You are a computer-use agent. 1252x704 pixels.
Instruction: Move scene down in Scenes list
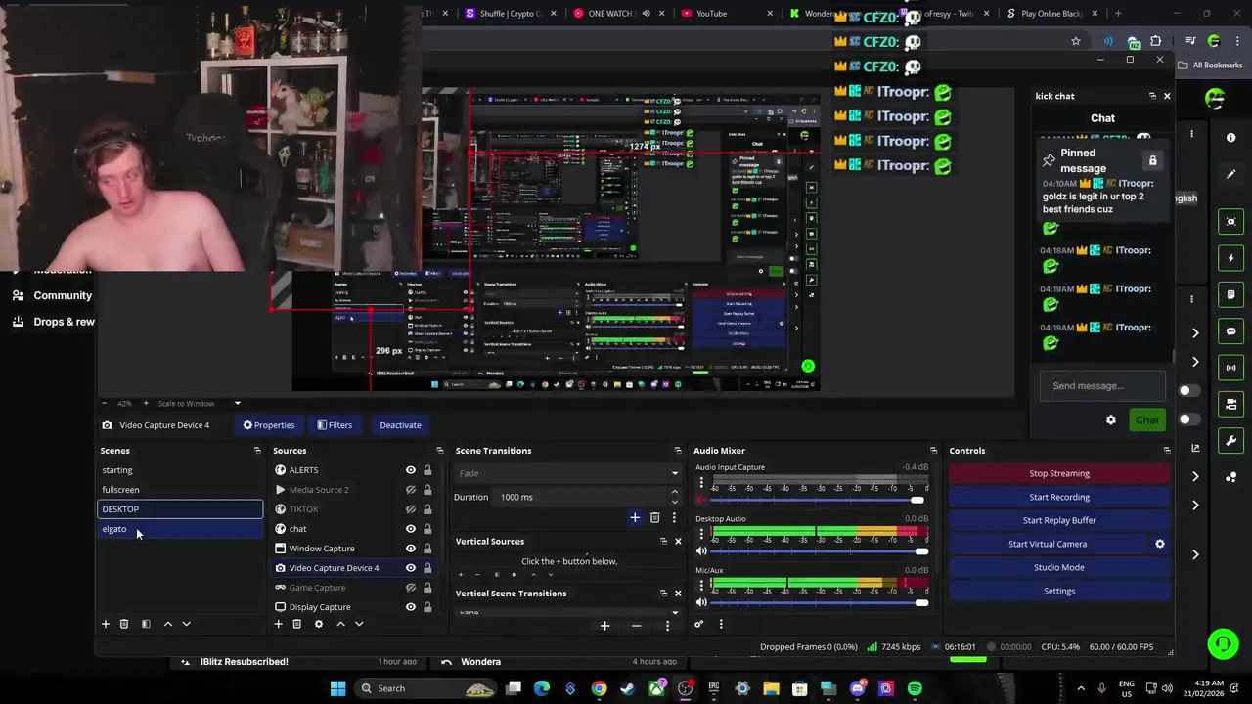point(186,624)
